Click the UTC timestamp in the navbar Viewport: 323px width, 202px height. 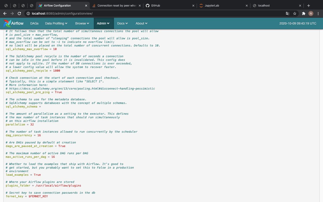[298, 23]
